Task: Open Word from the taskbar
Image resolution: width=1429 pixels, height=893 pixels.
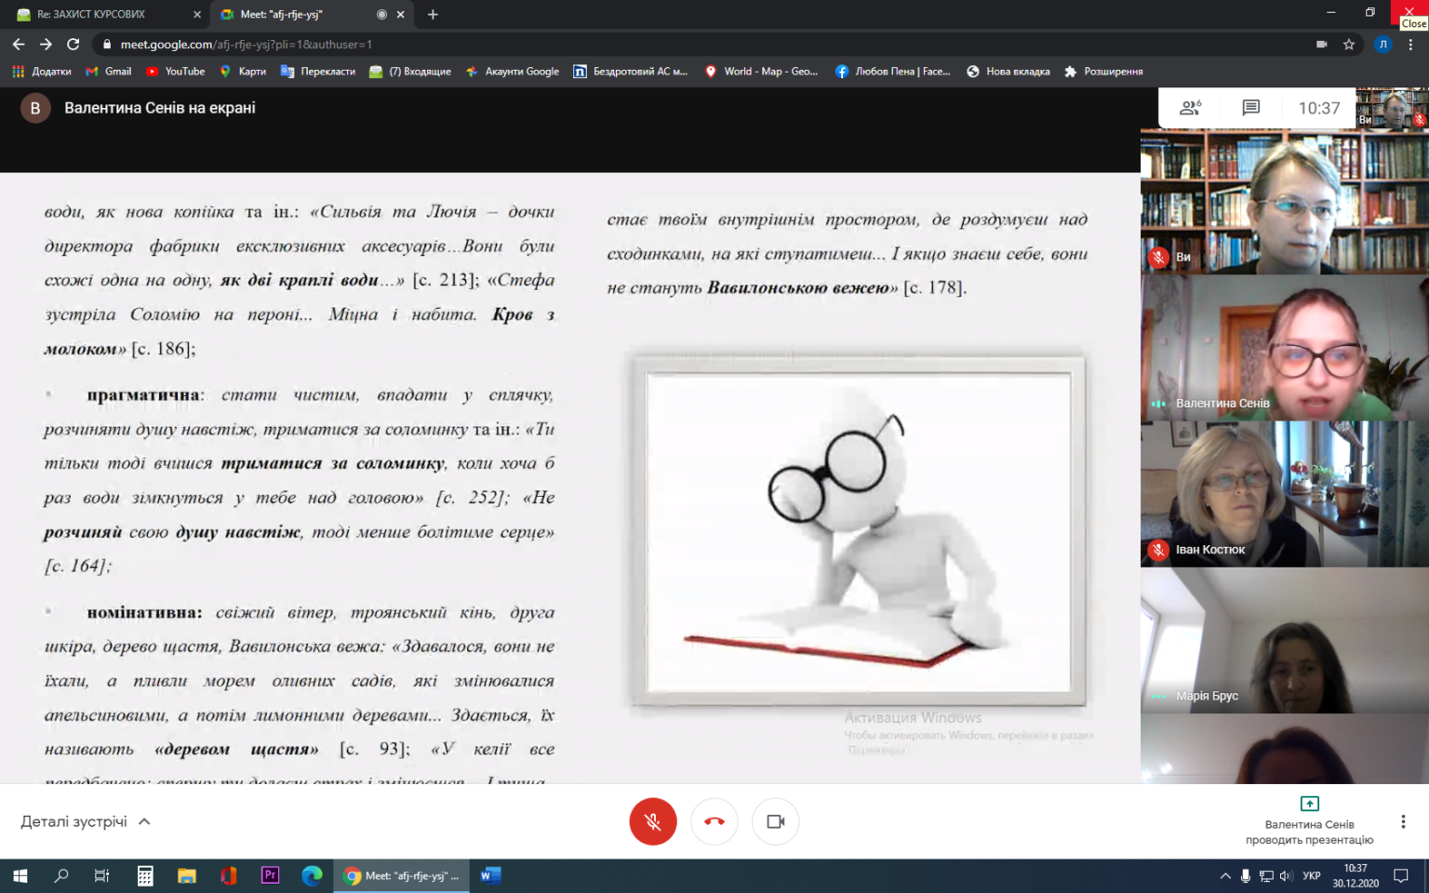Action: click(x=490, y=875)
